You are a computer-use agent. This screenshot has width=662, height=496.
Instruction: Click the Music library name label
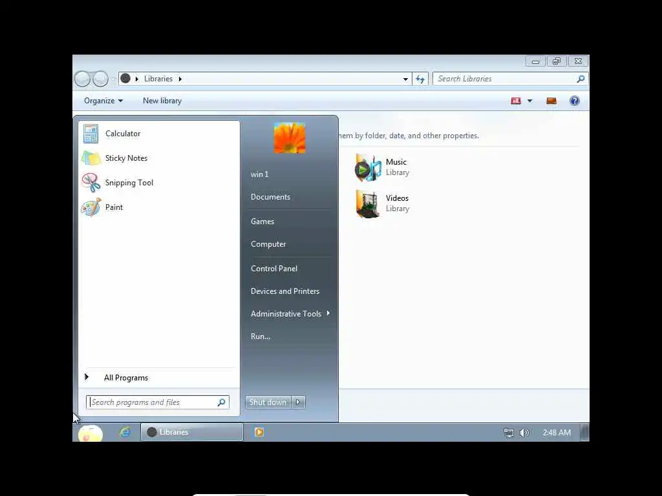396,162
